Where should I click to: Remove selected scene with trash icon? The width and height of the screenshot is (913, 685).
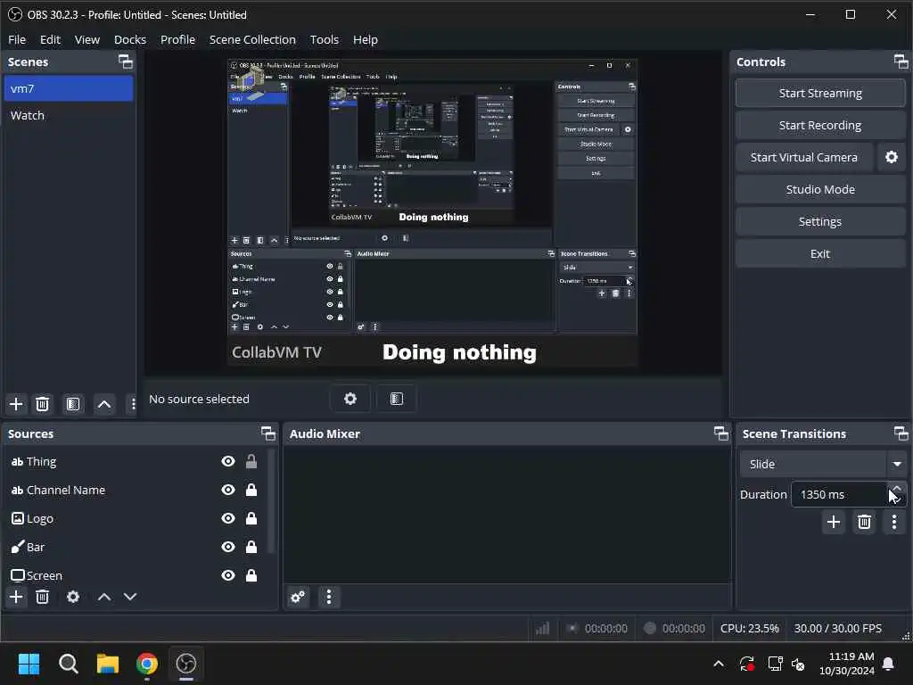[x=43, y=404]
